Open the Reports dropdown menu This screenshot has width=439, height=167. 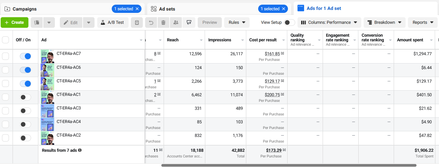click(x=423, y=22)
